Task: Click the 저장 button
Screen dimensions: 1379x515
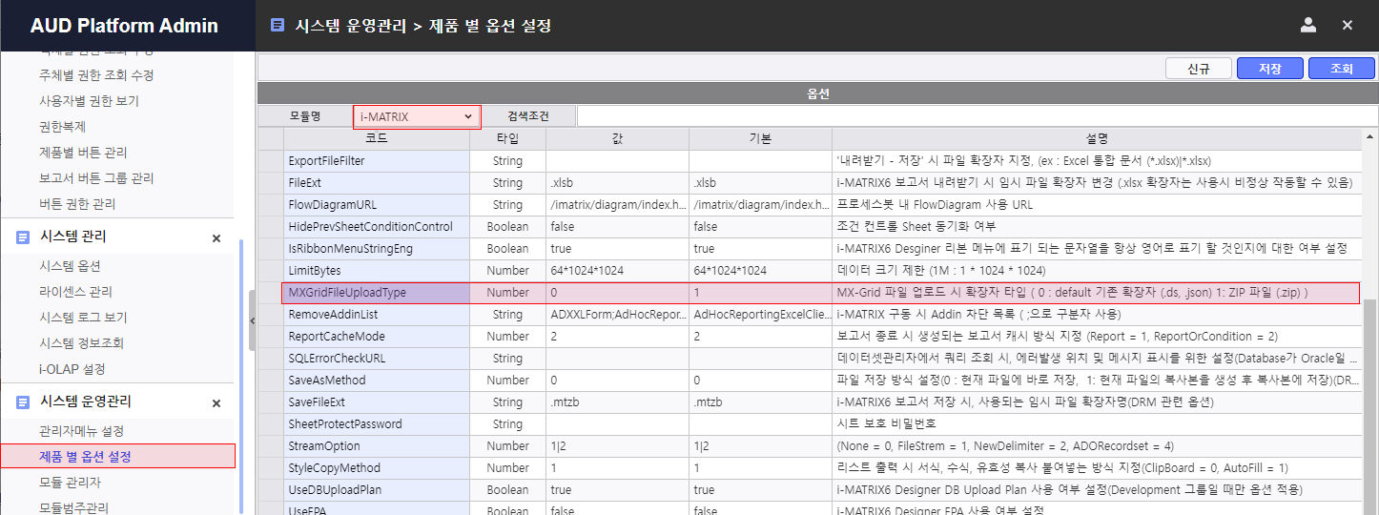Action: click(x=1269, y=69)
